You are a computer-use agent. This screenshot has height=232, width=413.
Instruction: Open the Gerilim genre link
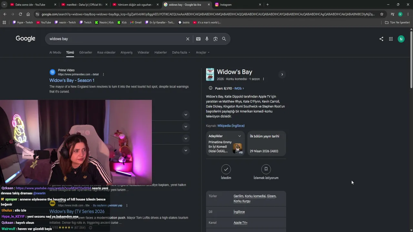[x=238, y=196]
